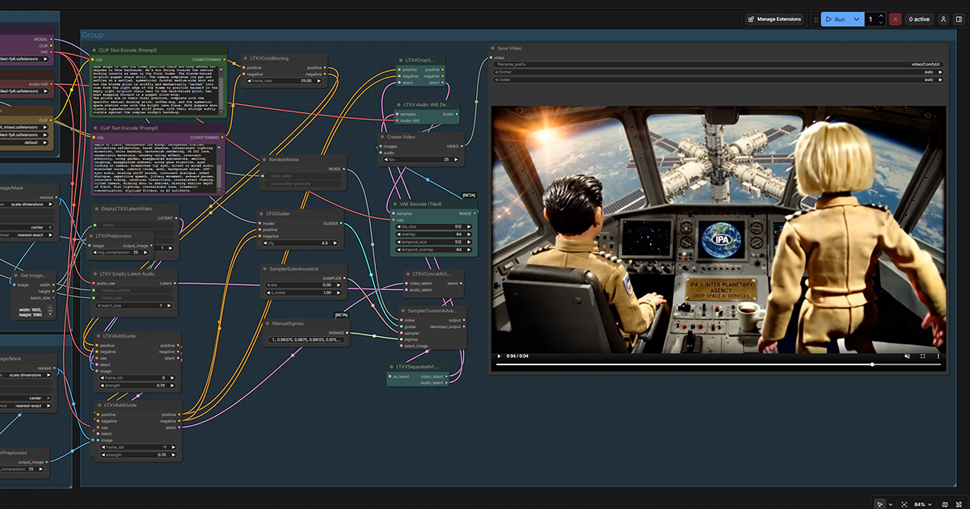The width and height of the screenshot is (970, 509).
Task: Open the Manage Extensions panel
Action: (x=775, y=19)
